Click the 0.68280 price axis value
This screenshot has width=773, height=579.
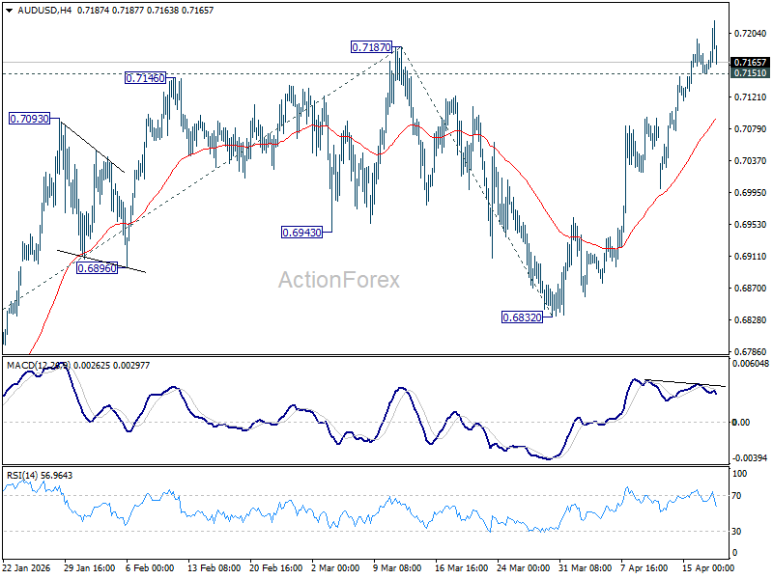[x=751, y=320]
